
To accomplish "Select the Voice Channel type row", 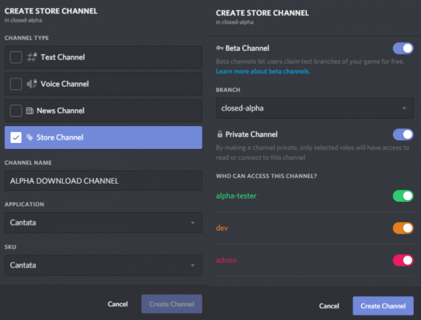I will click(104, 84).
